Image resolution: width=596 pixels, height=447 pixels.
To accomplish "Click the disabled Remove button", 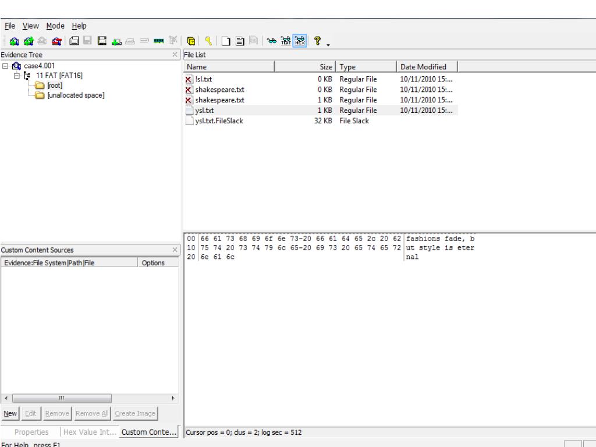I will click(57, 413).
